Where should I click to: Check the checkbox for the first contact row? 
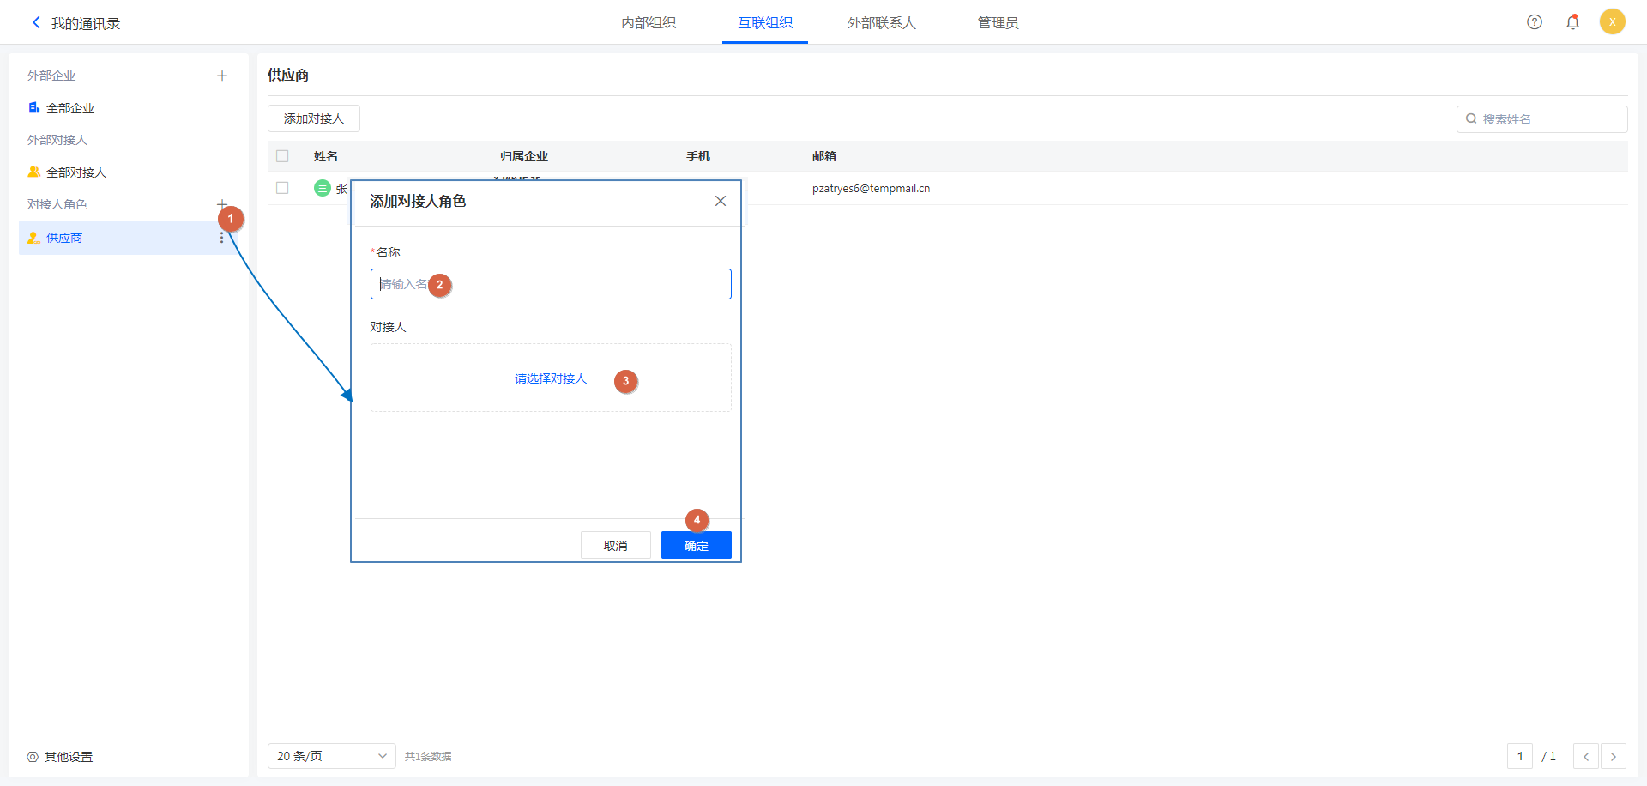[x=282, y=188]
